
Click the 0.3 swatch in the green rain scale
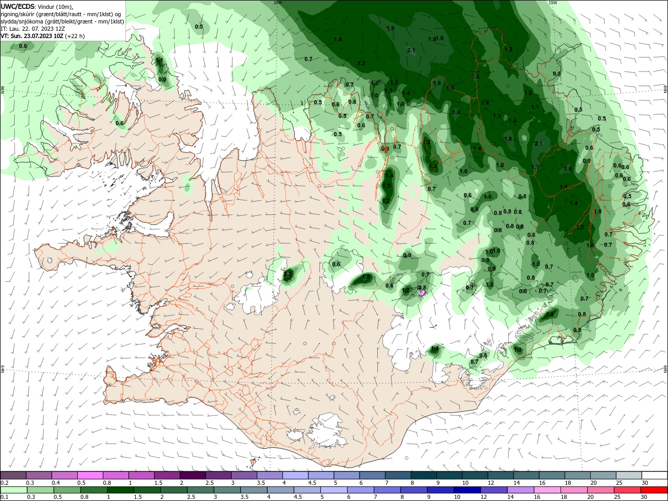(x=40, y=490)
